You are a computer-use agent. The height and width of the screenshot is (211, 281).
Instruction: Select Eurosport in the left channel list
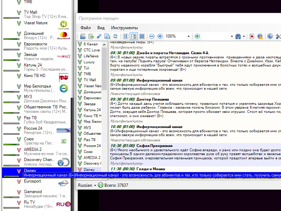[x=32, y=181]
